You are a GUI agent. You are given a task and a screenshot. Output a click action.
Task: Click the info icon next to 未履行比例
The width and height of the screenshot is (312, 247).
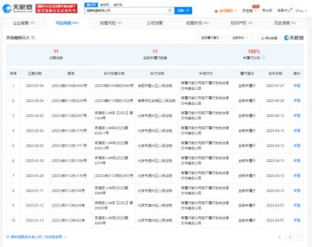pos(263,58)
